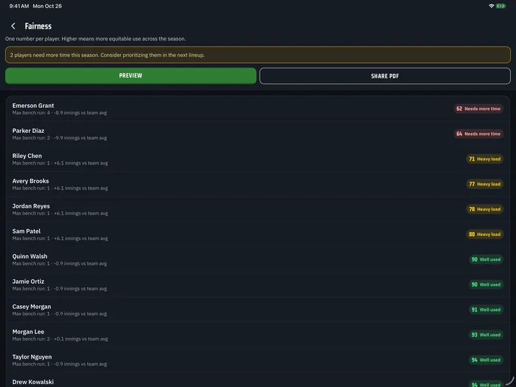Click the Fairness page title
Screen dimensions: 516x387
(x=38, y=26)
